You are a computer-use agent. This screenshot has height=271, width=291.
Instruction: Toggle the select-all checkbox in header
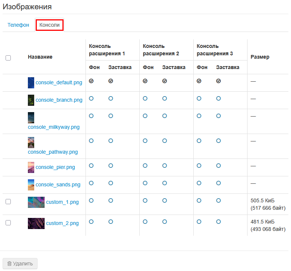click(8, 58)
